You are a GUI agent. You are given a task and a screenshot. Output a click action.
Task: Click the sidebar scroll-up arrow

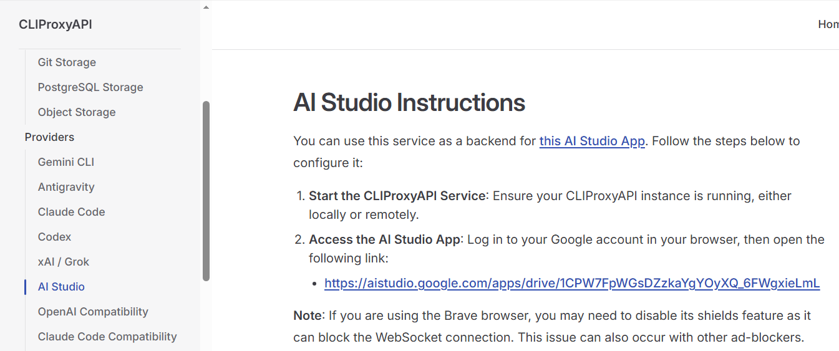[206, 7]
